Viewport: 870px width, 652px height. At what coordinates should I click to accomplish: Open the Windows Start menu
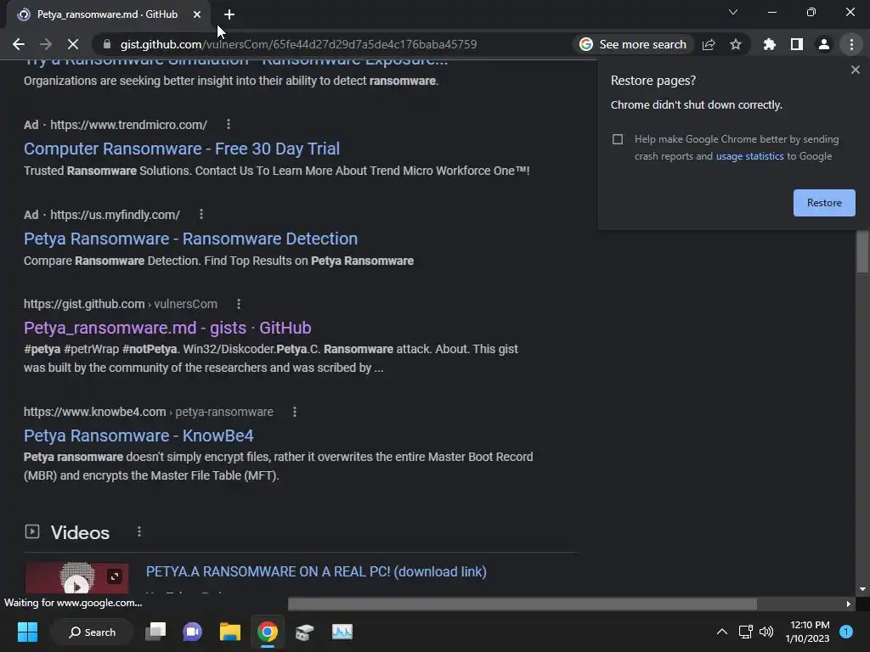pos(27,632)
